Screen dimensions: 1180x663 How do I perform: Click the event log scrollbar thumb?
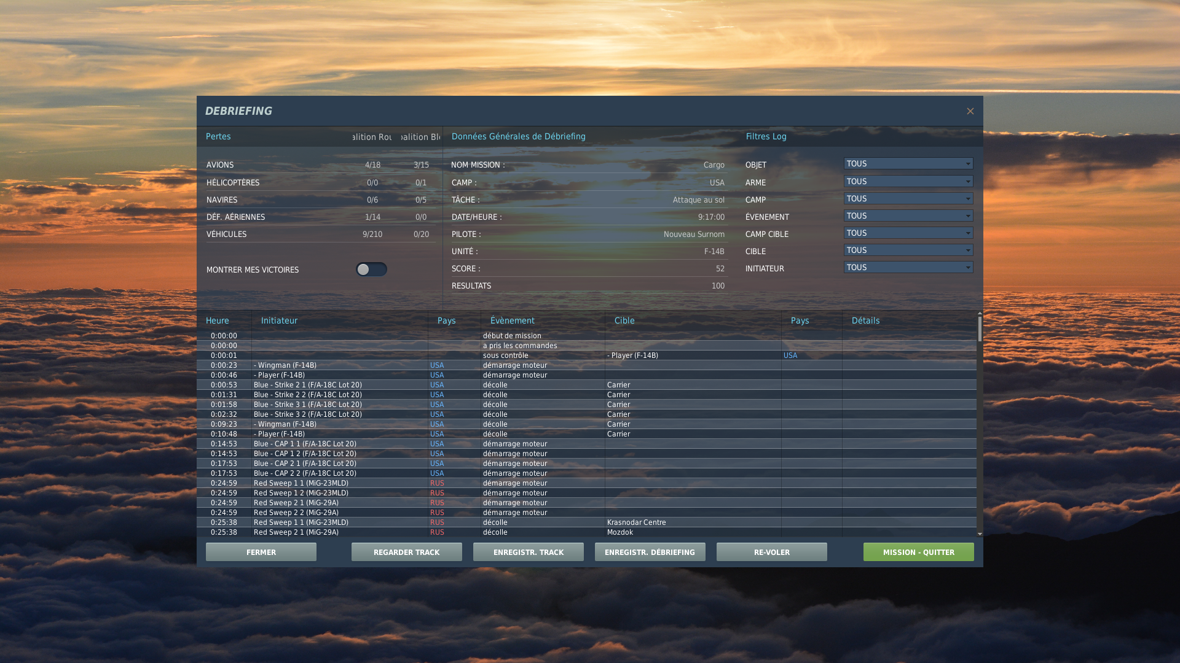pyautogui.click(x=980, y=329)
